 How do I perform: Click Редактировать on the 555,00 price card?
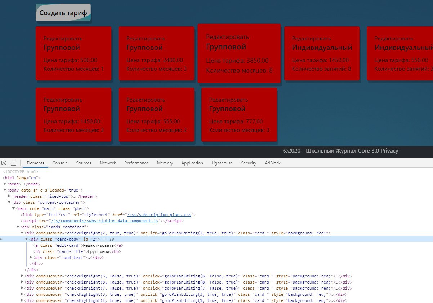click(146, 100)
